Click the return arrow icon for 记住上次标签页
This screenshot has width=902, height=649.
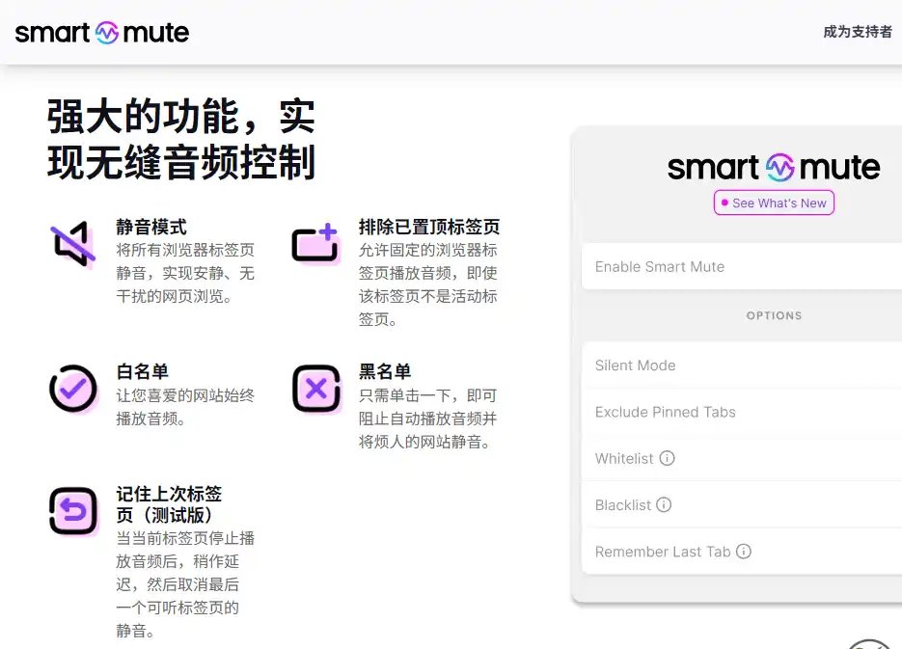[x=73, y=511]
